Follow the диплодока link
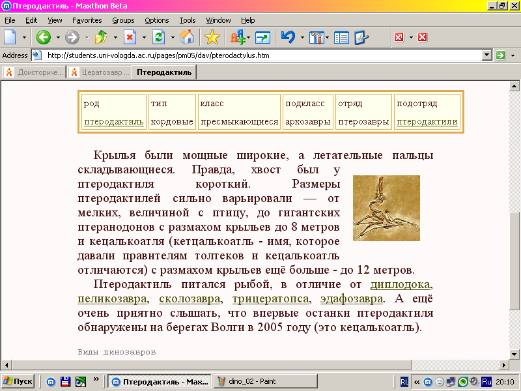Image resolution: width=521 pixels, height=391 pixels. (400, 284)
